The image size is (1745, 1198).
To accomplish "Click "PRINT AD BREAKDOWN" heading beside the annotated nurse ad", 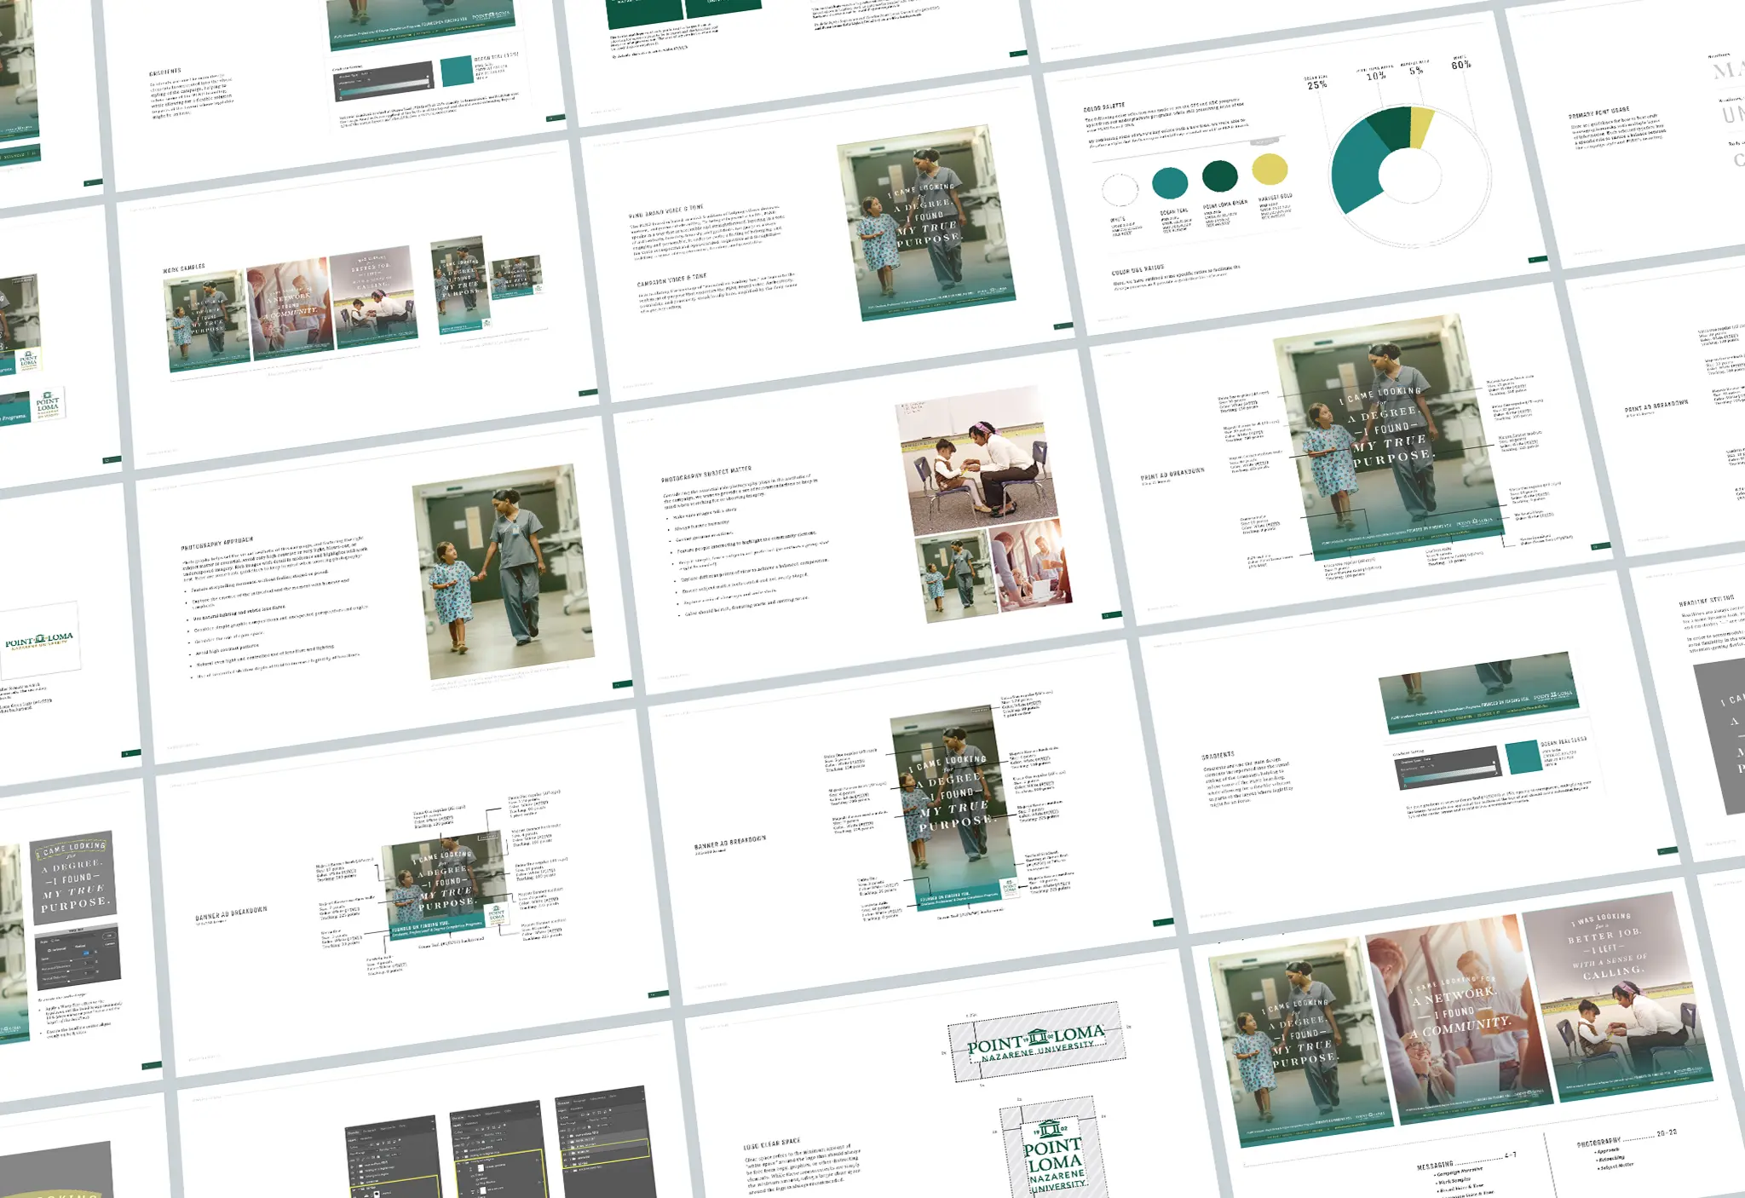I will (x=1172, y=474).
